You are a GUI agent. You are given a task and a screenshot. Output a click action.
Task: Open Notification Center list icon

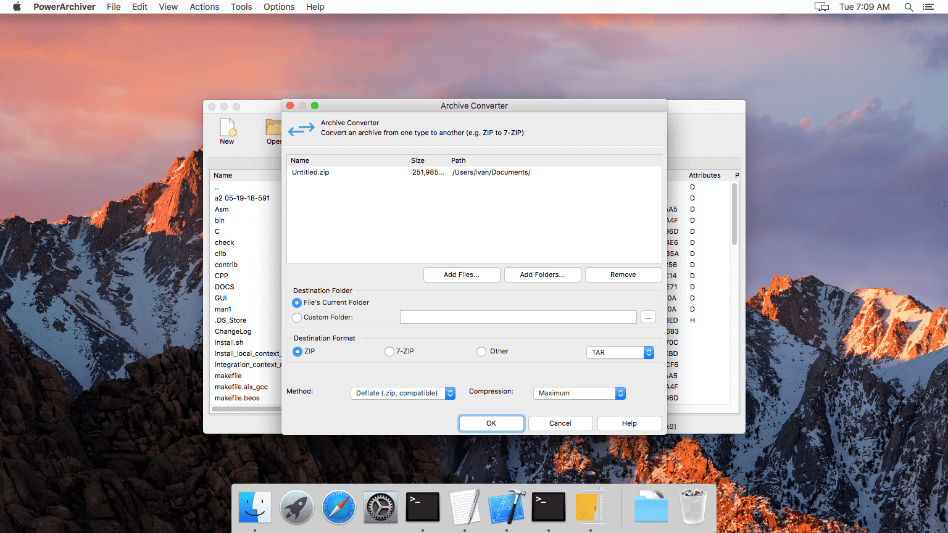(928, 7)
